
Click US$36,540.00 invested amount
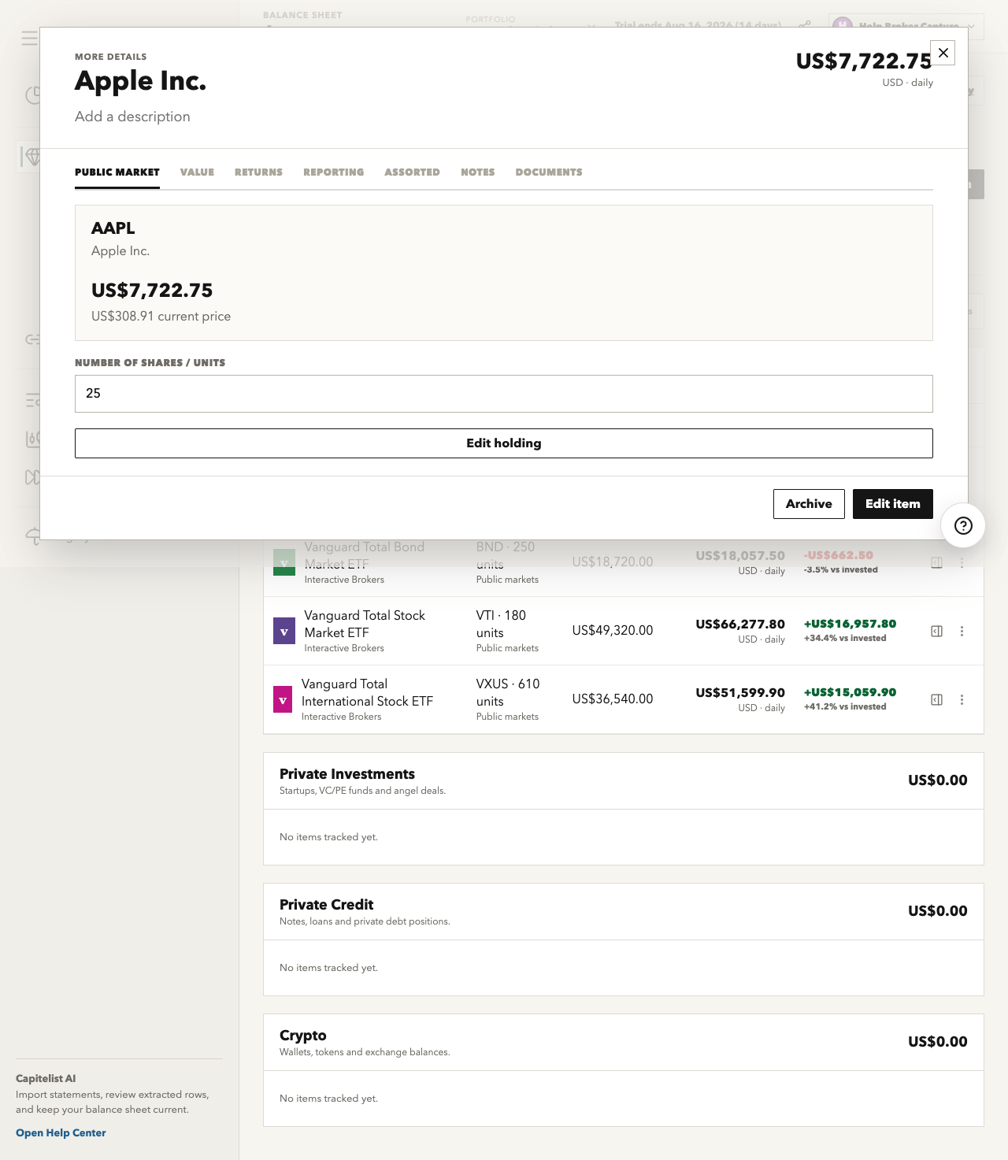(x=613, y=699)
